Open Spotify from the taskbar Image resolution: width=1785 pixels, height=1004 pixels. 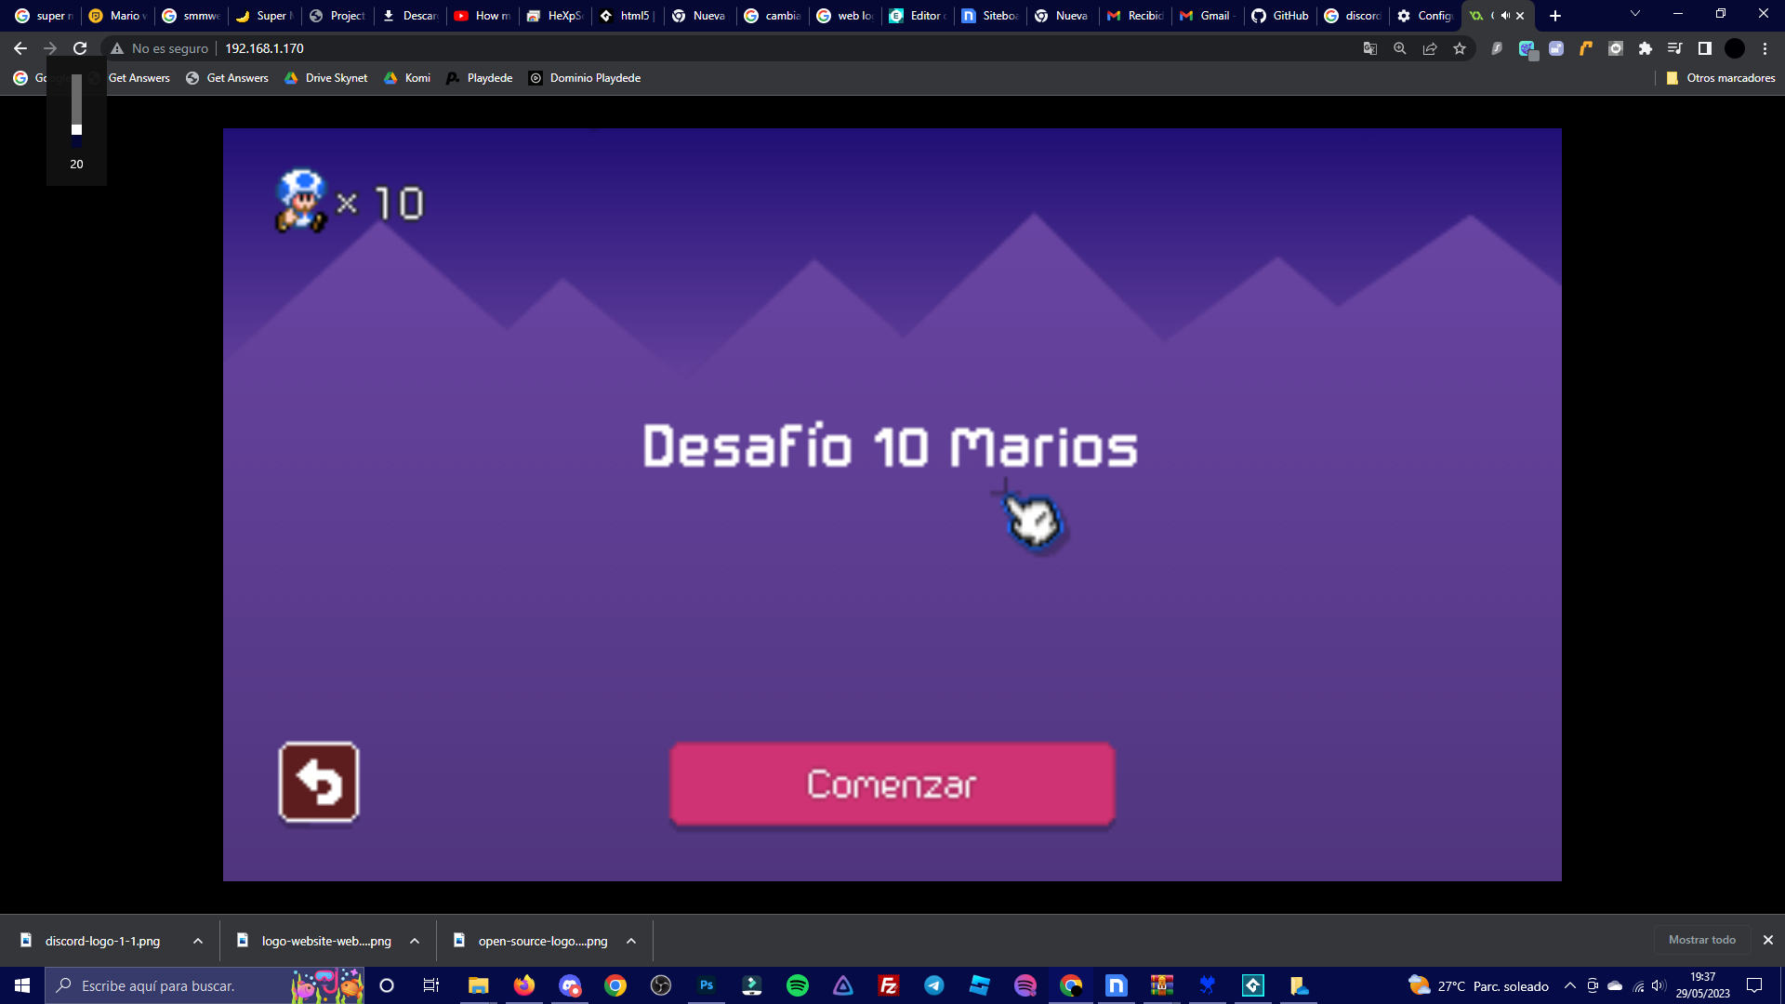click(x=798, y=985)
